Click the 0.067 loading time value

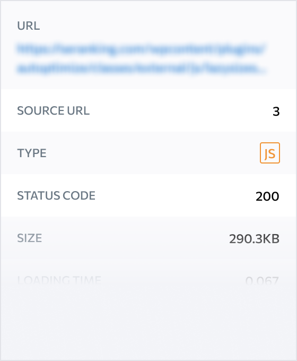pos(262,281)
